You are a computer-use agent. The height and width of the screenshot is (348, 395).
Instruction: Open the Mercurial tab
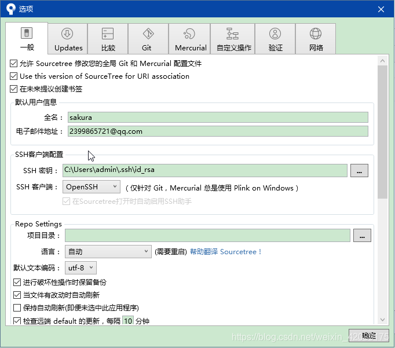click(x=189, y=39)
